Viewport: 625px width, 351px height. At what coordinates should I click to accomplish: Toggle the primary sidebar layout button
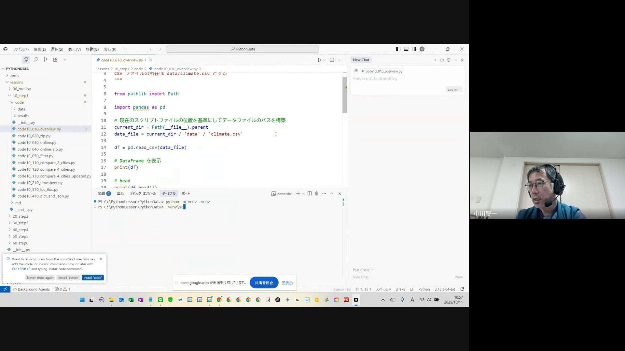pyautogui.click(x=398, y=49)
